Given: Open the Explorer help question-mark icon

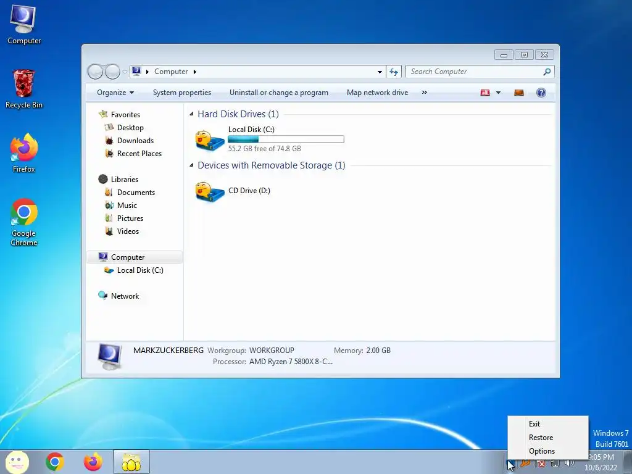Looking at the screenshot, I should pos(541,93).
